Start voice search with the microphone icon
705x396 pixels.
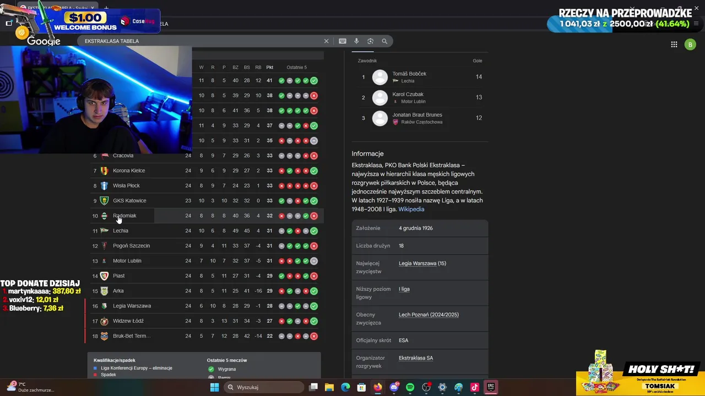coord(356,41)
